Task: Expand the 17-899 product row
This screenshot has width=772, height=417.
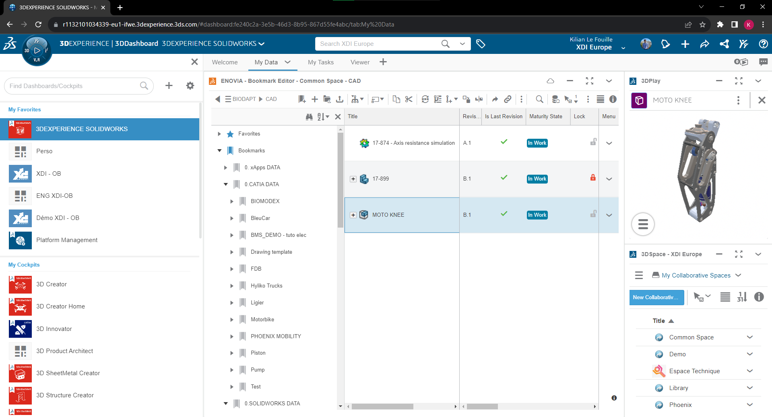Action: click(x=353, y=179)
